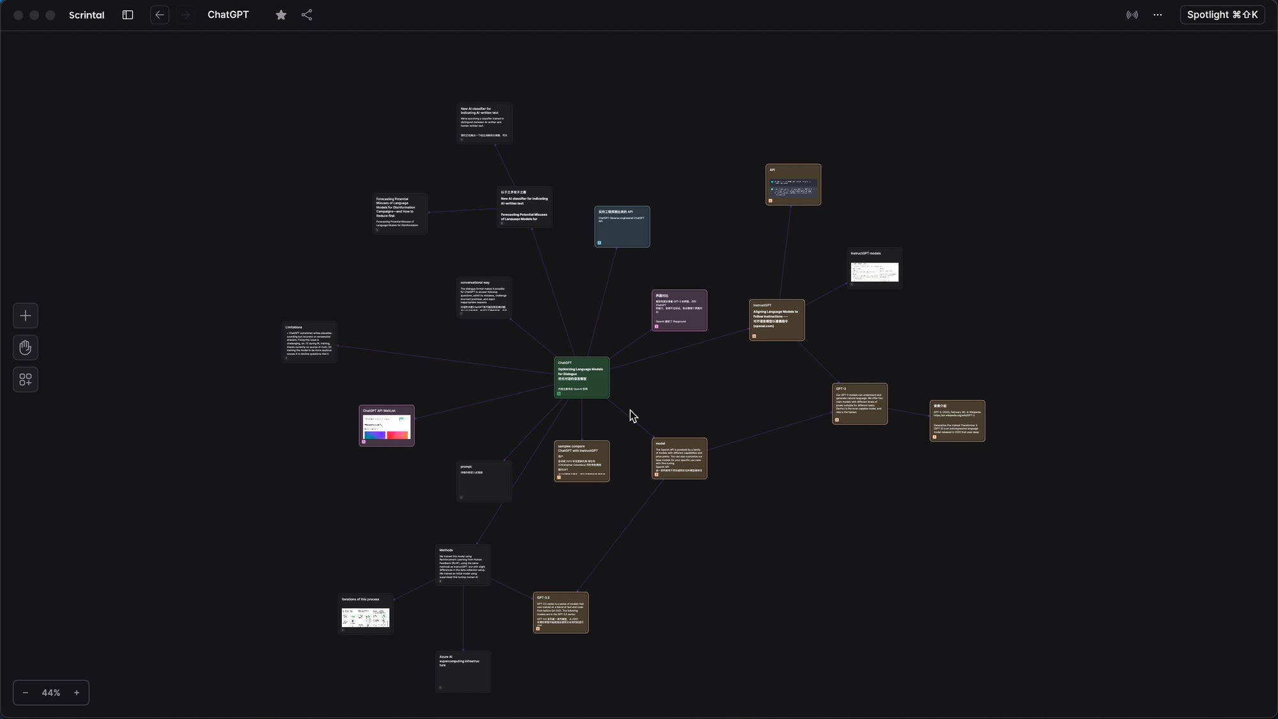This screenshot has height=719, width=1278.
Task: Select the Limitations card
Action: 309,341
